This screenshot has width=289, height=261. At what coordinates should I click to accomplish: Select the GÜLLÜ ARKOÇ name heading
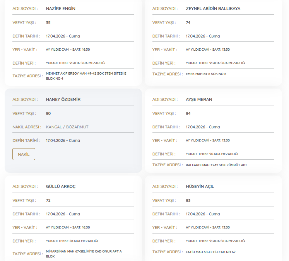(61, 186)
